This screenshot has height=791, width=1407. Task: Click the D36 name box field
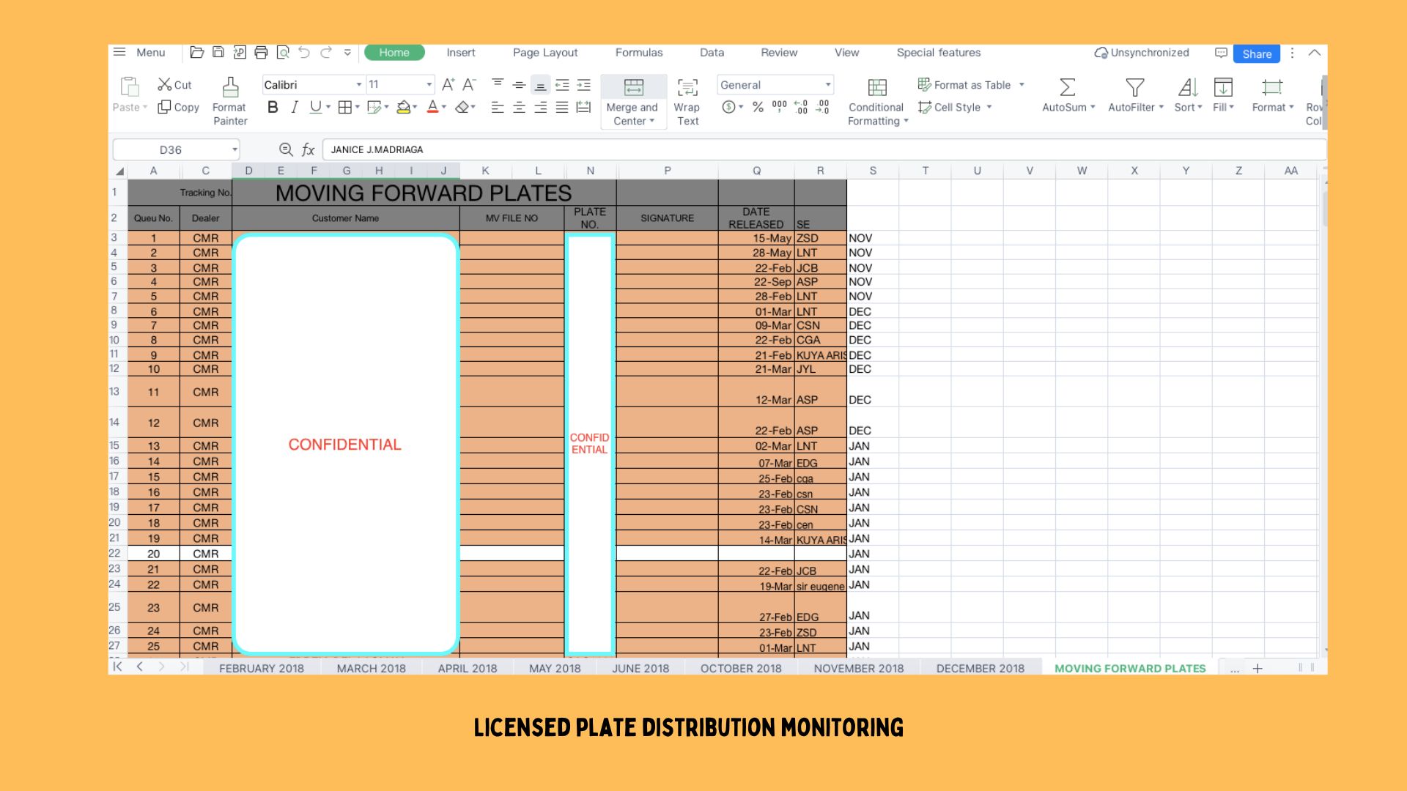pos(171,150)
